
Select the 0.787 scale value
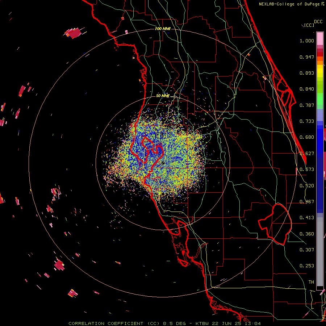307,105
